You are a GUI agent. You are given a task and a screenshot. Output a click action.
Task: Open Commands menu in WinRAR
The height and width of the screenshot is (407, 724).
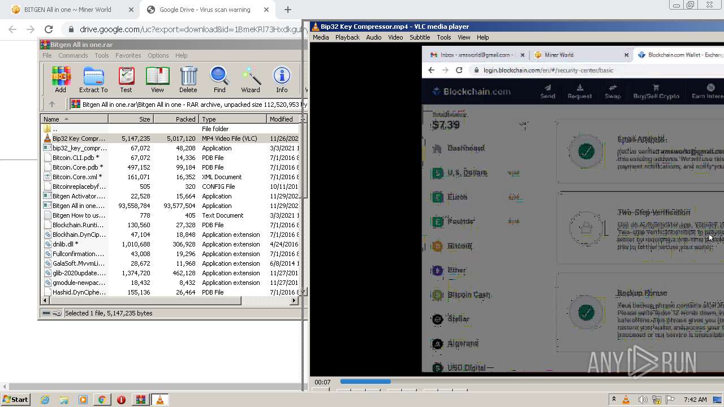click(73, 55)
